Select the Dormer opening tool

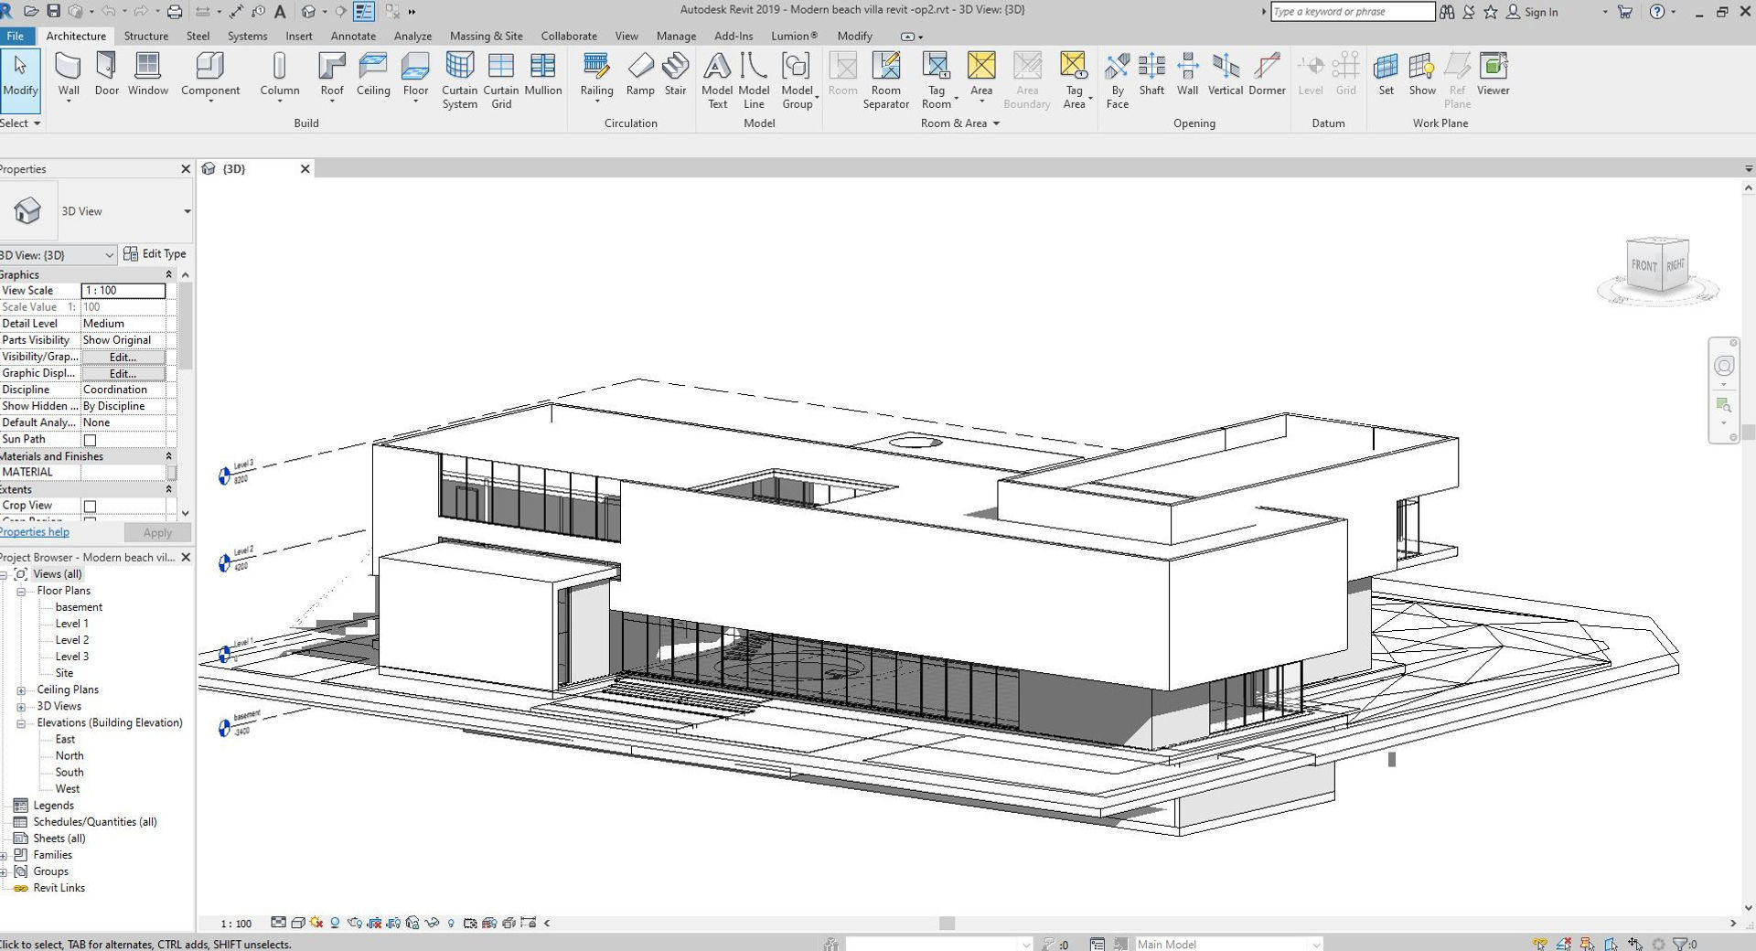click(x=1267, y=75)
